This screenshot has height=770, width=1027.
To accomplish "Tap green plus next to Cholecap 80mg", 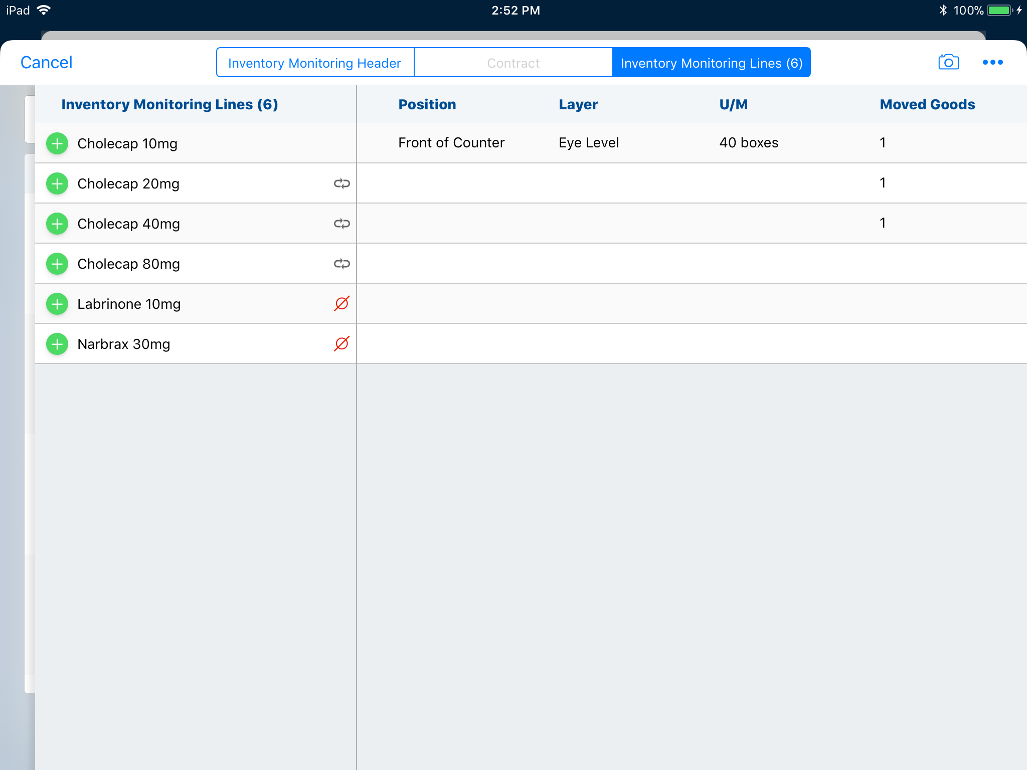I will point(57,264).
